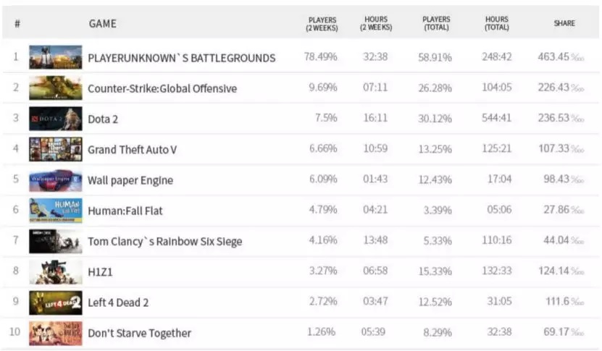This screenshot has height=351, width=602.
Task: Click the H1Z1 game thumbnail
Action: click(55, 272)
